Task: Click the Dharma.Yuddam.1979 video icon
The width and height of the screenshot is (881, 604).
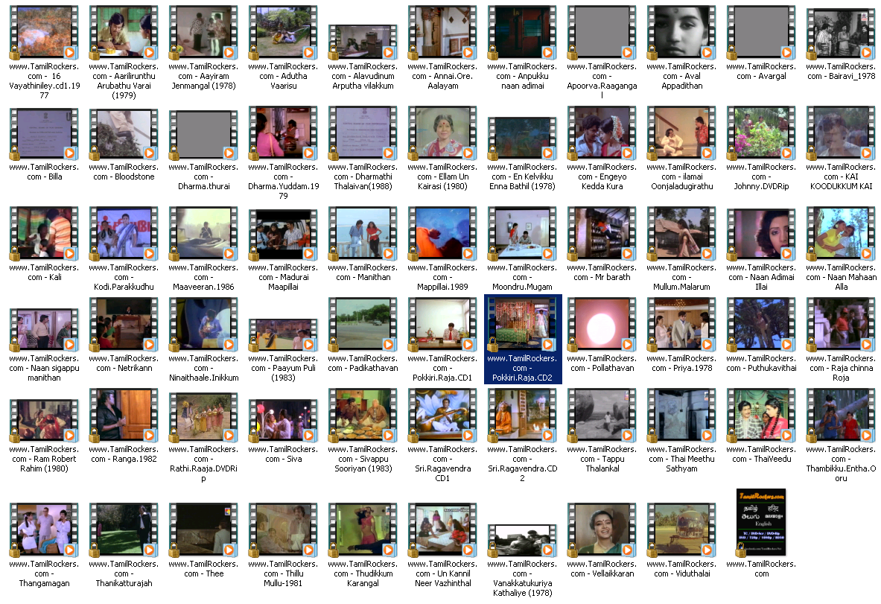Action: 283,134
